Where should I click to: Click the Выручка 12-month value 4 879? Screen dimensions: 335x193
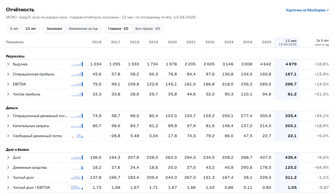(x=291, y=64)
